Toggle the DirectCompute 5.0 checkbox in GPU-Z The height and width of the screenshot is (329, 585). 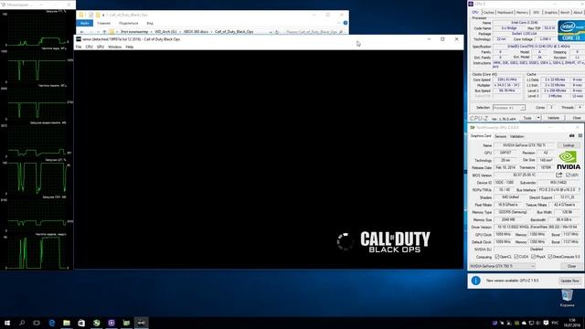550,257
